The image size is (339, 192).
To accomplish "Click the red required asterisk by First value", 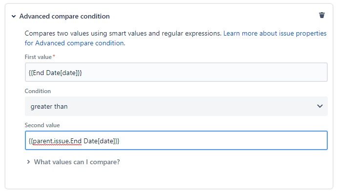I will coord(54,56).
